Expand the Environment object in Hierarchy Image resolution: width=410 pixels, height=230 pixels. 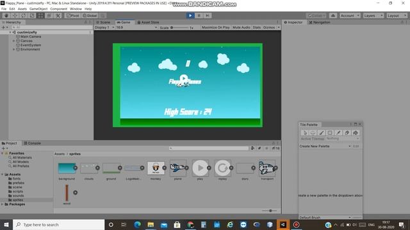click(14, 49)
